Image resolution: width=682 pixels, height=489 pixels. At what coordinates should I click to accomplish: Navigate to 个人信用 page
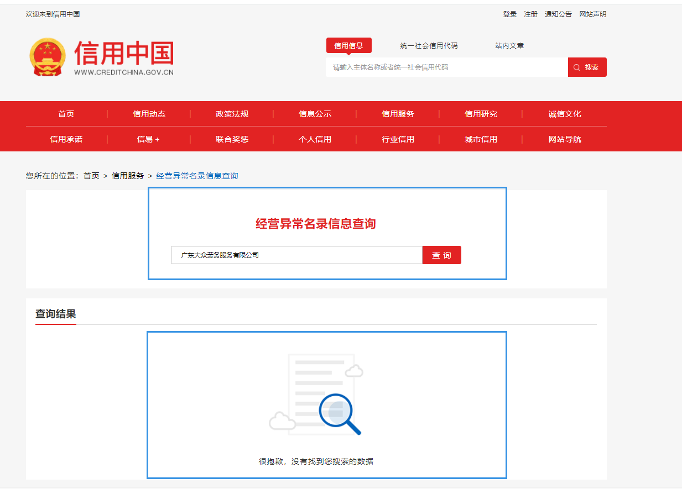(x=315, y=139)
